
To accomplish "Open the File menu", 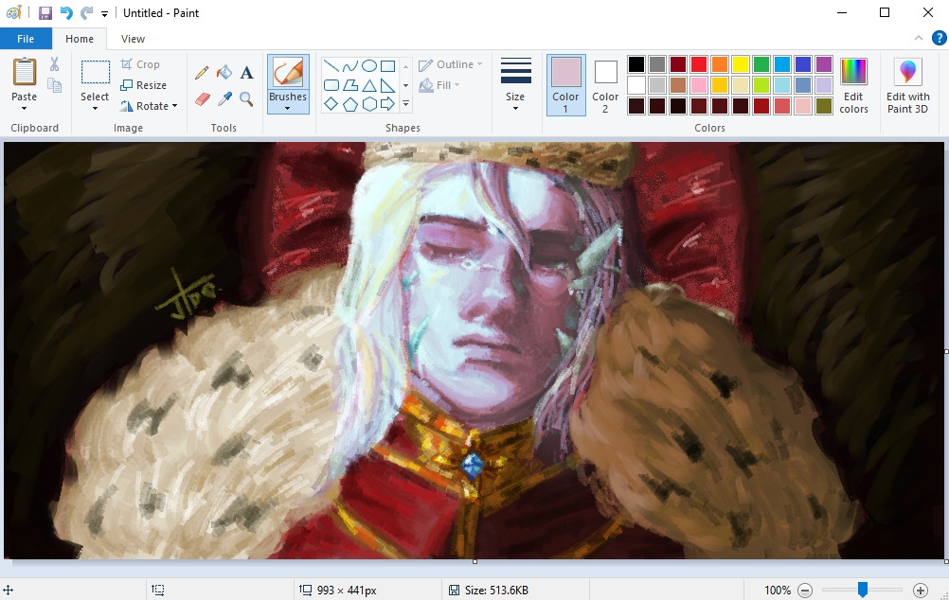I will coord(26,39).
